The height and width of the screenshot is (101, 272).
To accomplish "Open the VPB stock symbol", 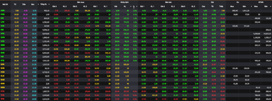I will click(x=3, y=34).
